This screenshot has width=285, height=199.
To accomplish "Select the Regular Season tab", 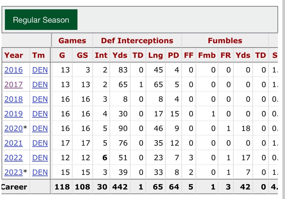I will pos(41,20).
